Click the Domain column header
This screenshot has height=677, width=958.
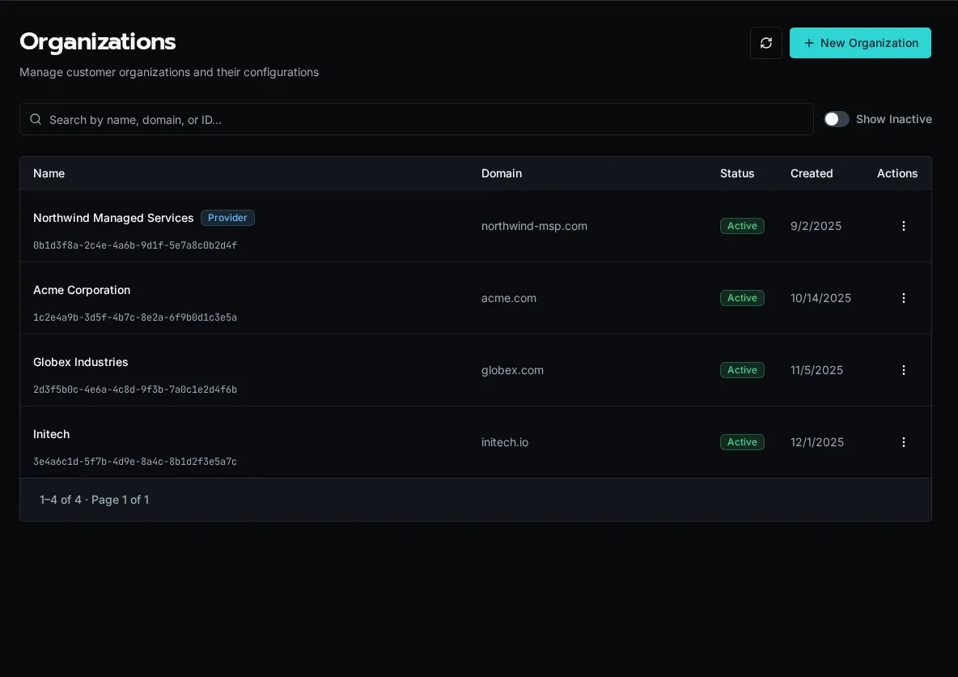tap(501, 173)
